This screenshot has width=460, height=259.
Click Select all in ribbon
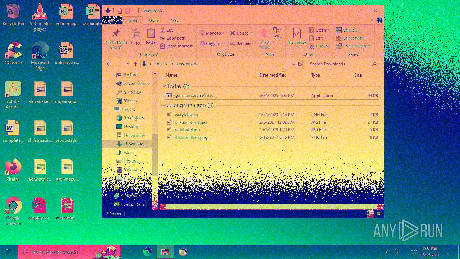(348, 30)
